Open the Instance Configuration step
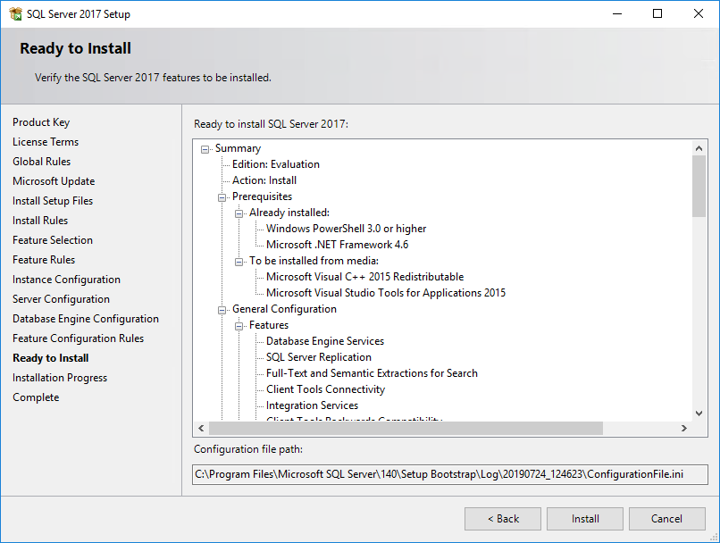 tap(67, 280)
